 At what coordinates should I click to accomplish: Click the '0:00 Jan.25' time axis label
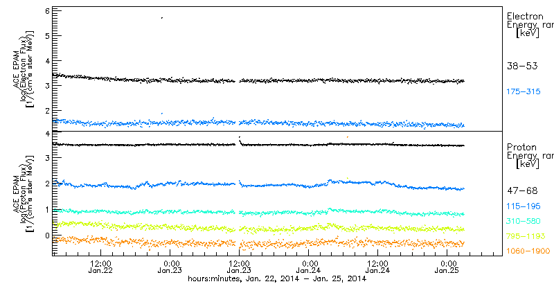point(447,267)
